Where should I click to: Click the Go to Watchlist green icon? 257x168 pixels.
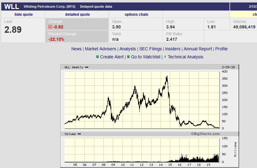[128, 57]
